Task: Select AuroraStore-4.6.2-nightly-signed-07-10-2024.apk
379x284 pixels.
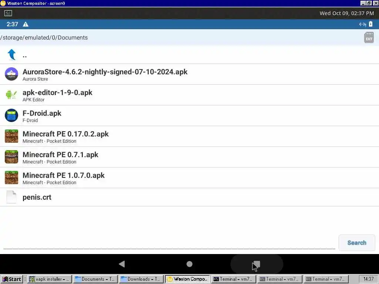Action: (x=189, y=74)
